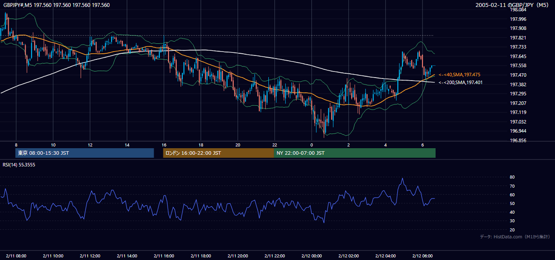Image resolution: width=555 pixels, height=260 pixels.
Task: Click the 2/12 02:00 bottom time label
Action: (348, 256)
